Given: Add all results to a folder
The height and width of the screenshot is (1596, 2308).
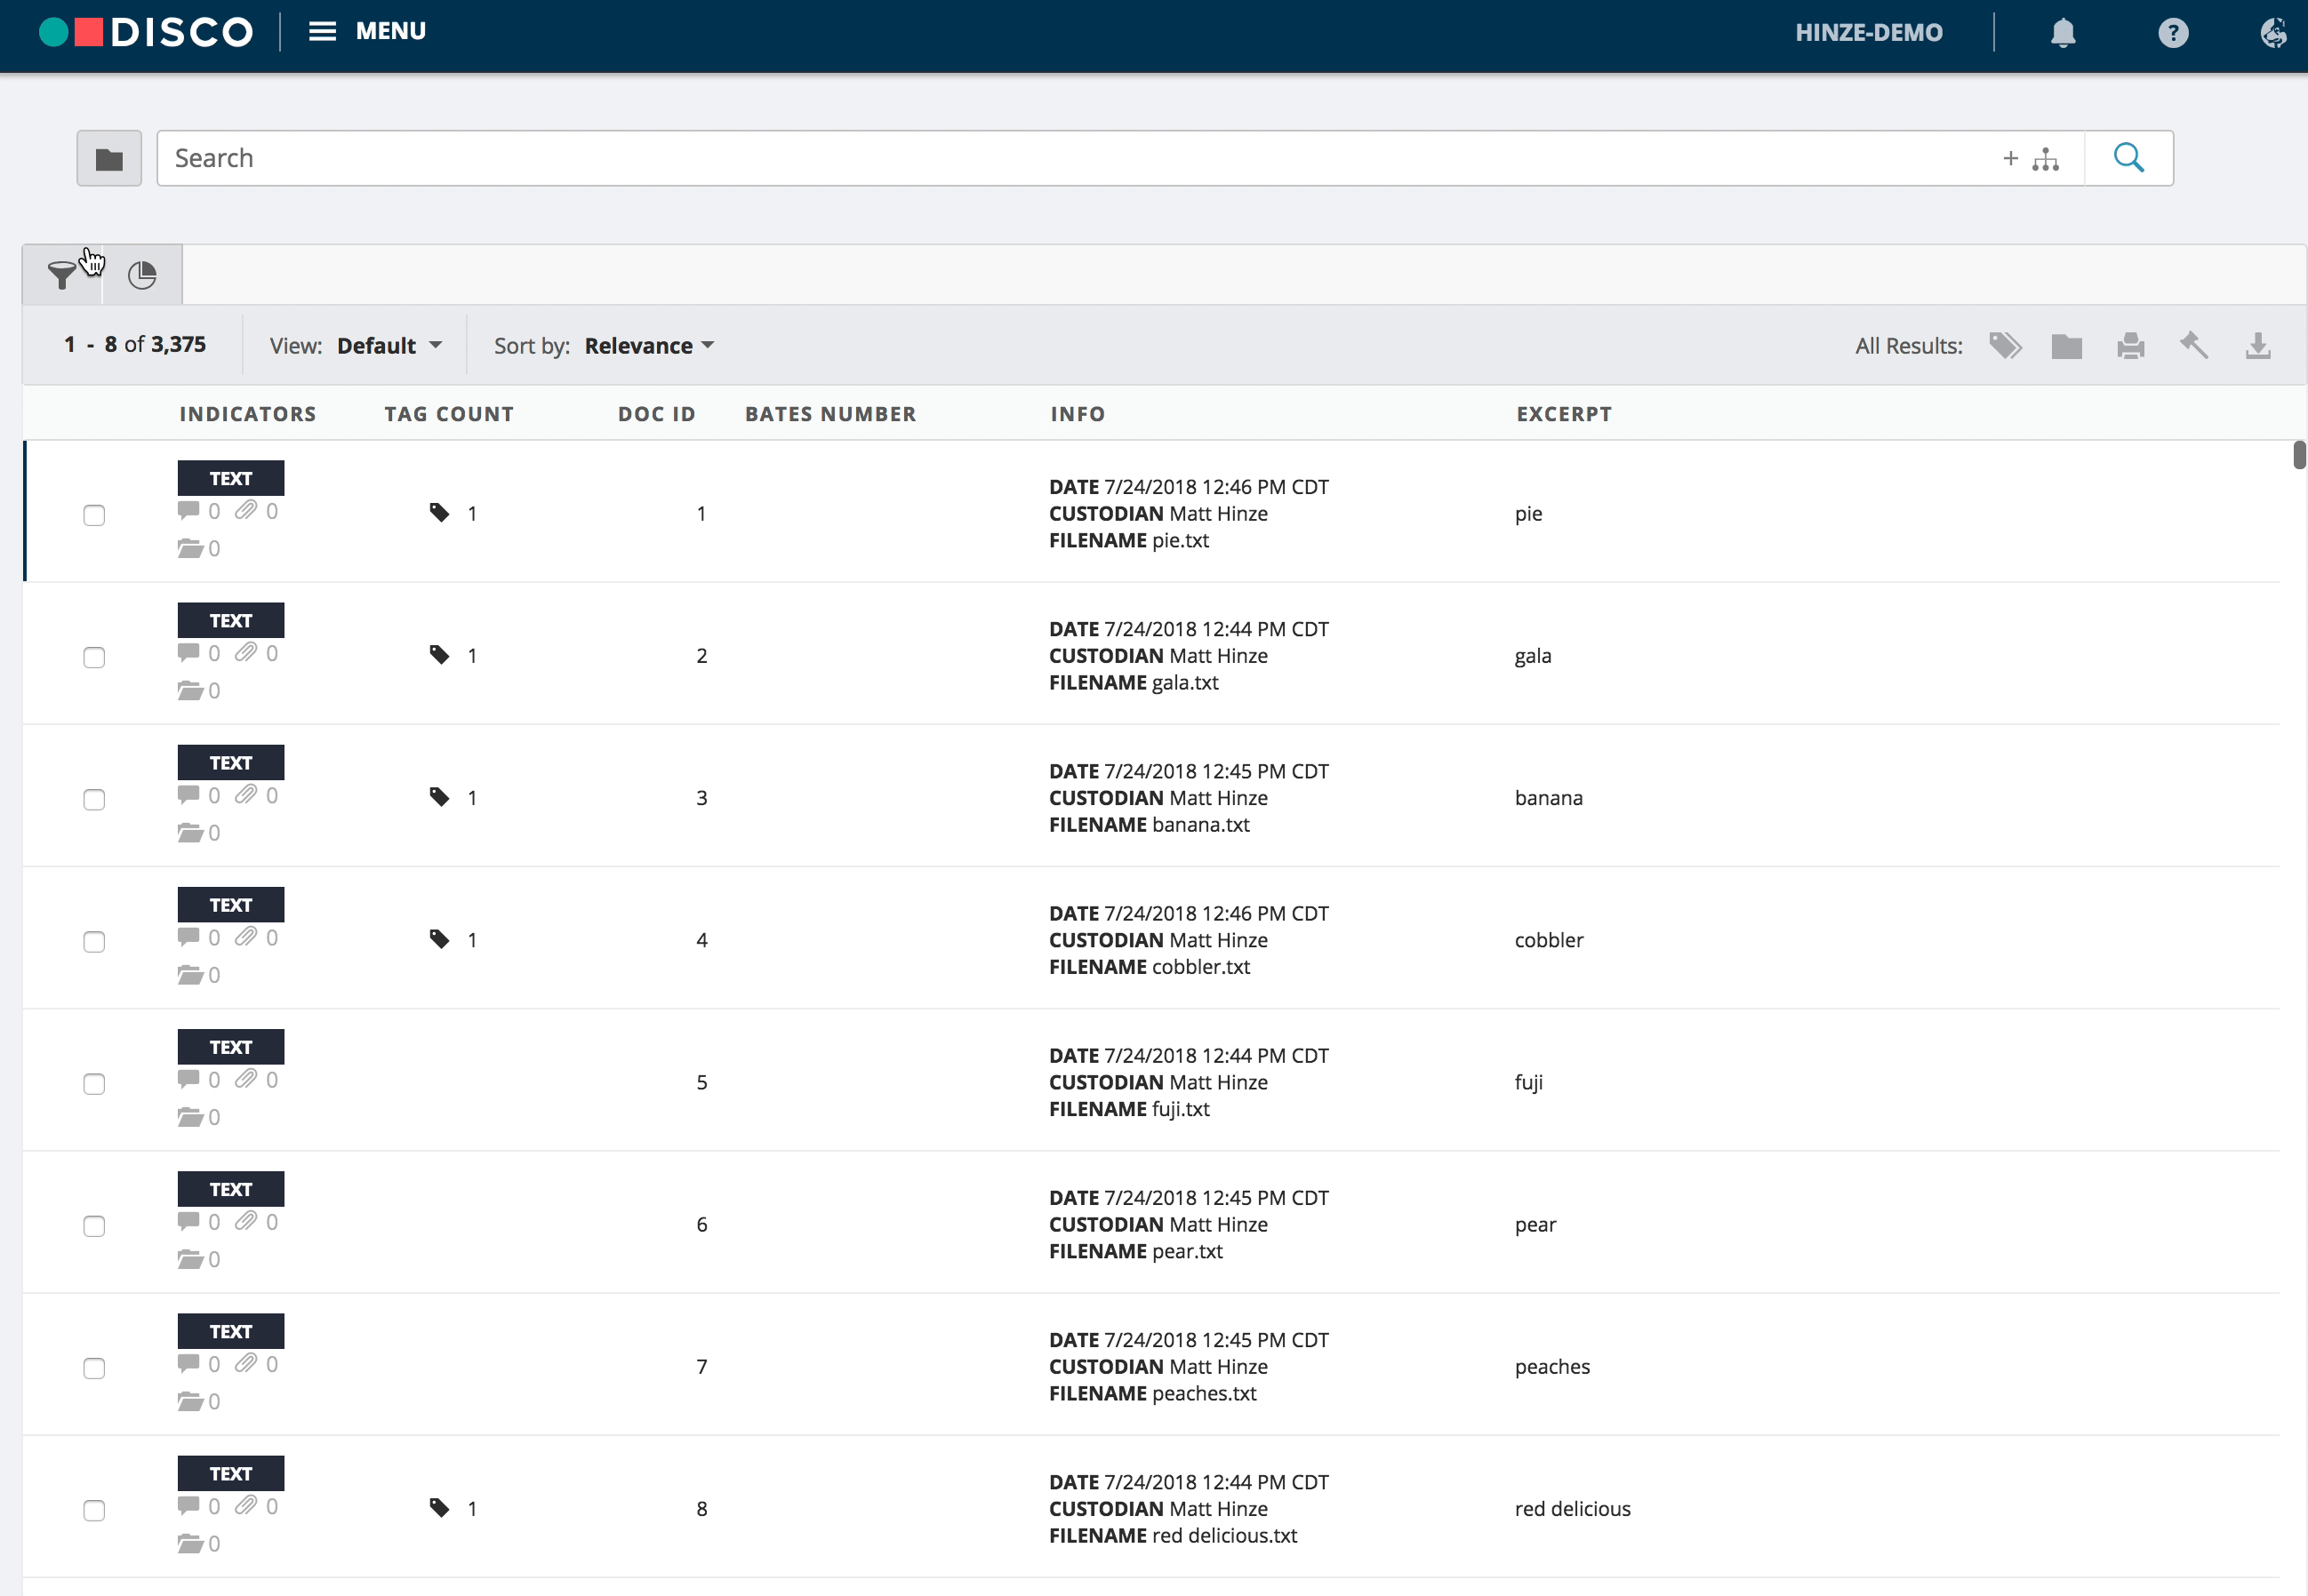Looking at the screenshot, I should coord(2067,346).
